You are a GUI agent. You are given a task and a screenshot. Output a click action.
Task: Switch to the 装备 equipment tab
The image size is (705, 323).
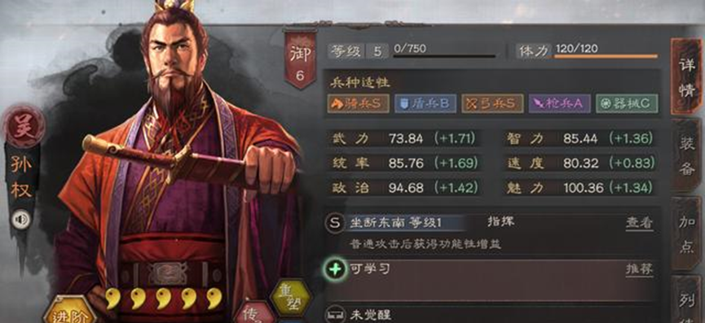[x=686, y=155]
